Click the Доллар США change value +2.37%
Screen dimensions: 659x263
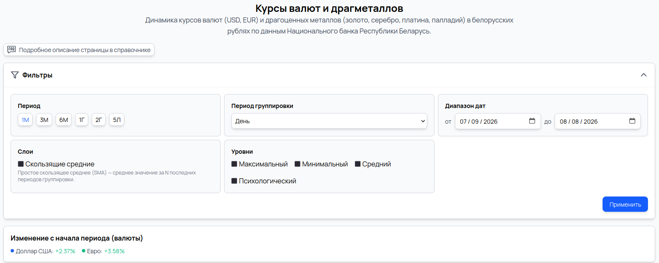pos(65,251)
